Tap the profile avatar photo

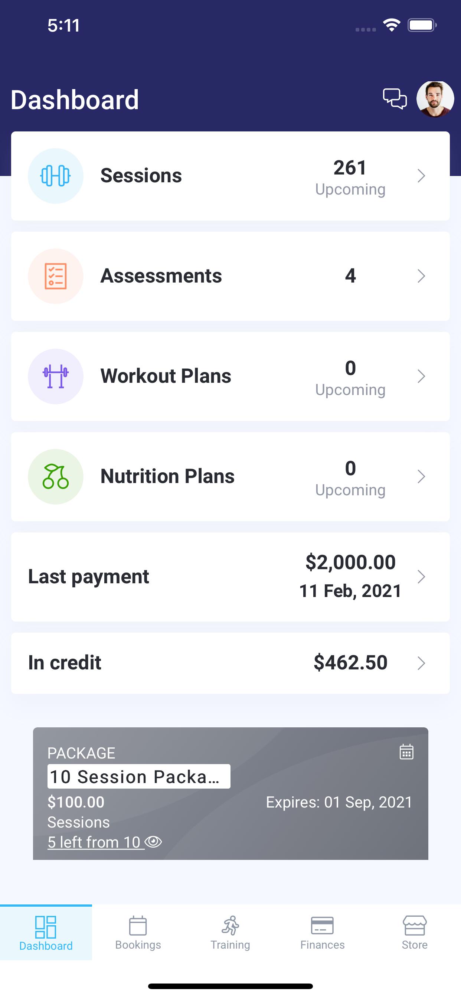(435, 99)
